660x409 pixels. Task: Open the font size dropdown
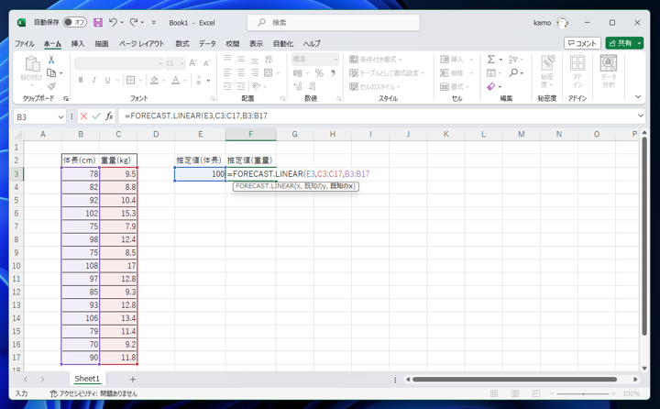click(x=181, y=63)
